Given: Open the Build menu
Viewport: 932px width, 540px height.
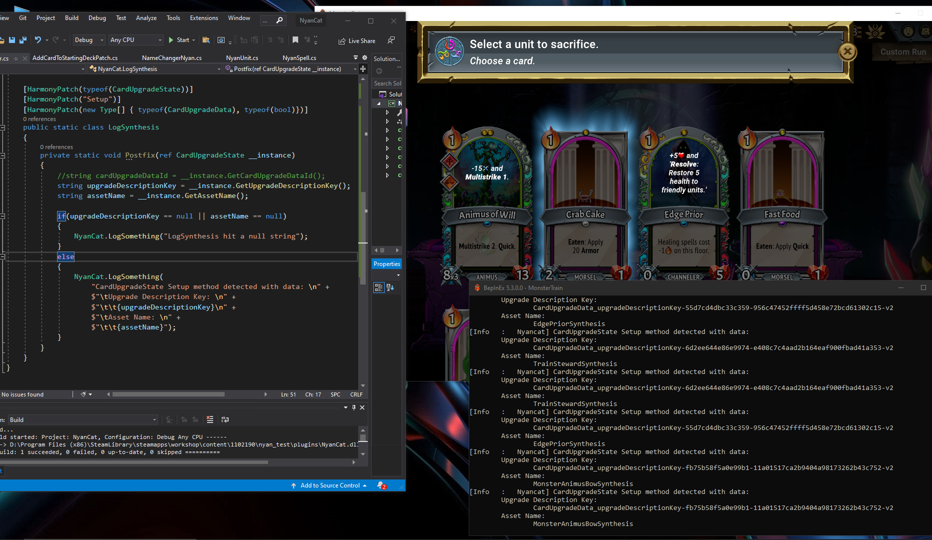Looking at the screenshot, I should pos(72,18).
